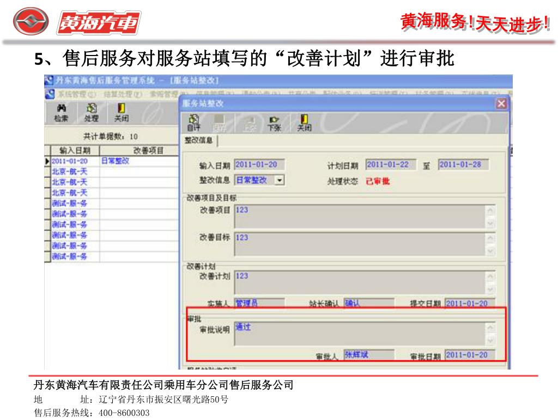The width and height of the screenshot is (558, 418).
Task: Click the 输入日期 field in the dialog
Action: 259,164
